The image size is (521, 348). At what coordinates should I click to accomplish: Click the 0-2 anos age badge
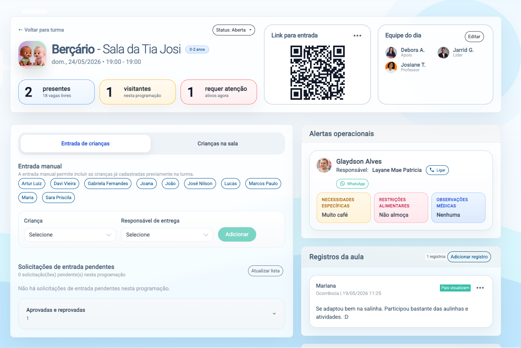[x=197, y=49]
